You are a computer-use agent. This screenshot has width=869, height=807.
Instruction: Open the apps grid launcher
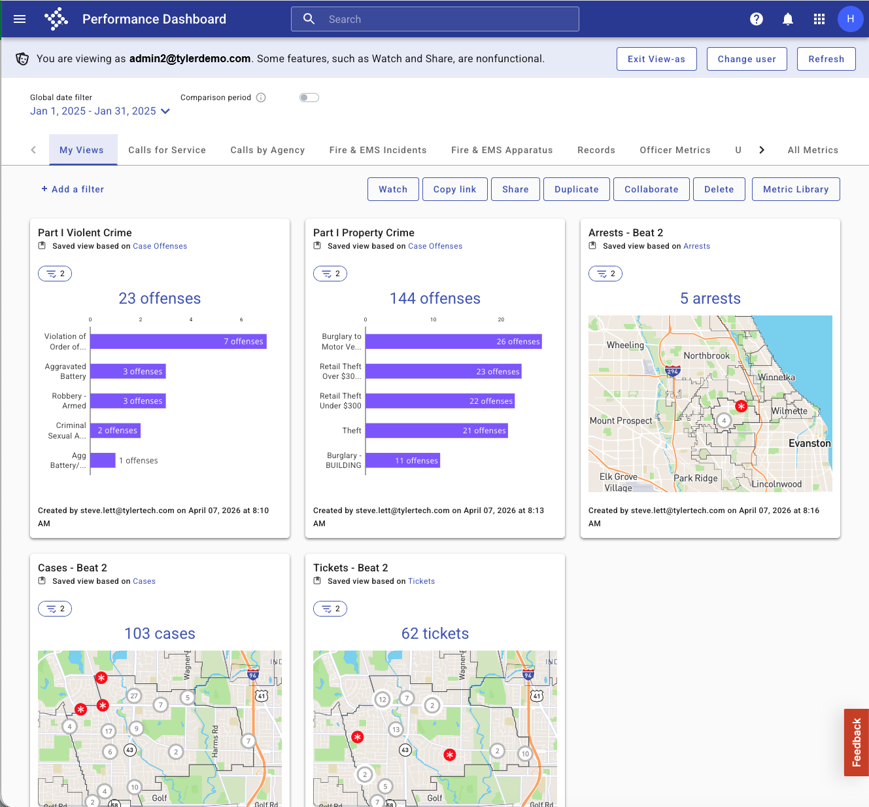819,19
